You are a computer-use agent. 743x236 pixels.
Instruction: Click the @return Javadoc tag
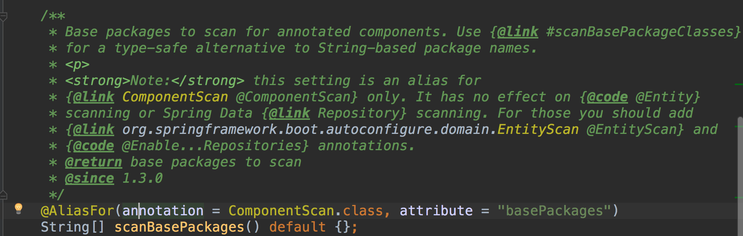coord(93,162)
